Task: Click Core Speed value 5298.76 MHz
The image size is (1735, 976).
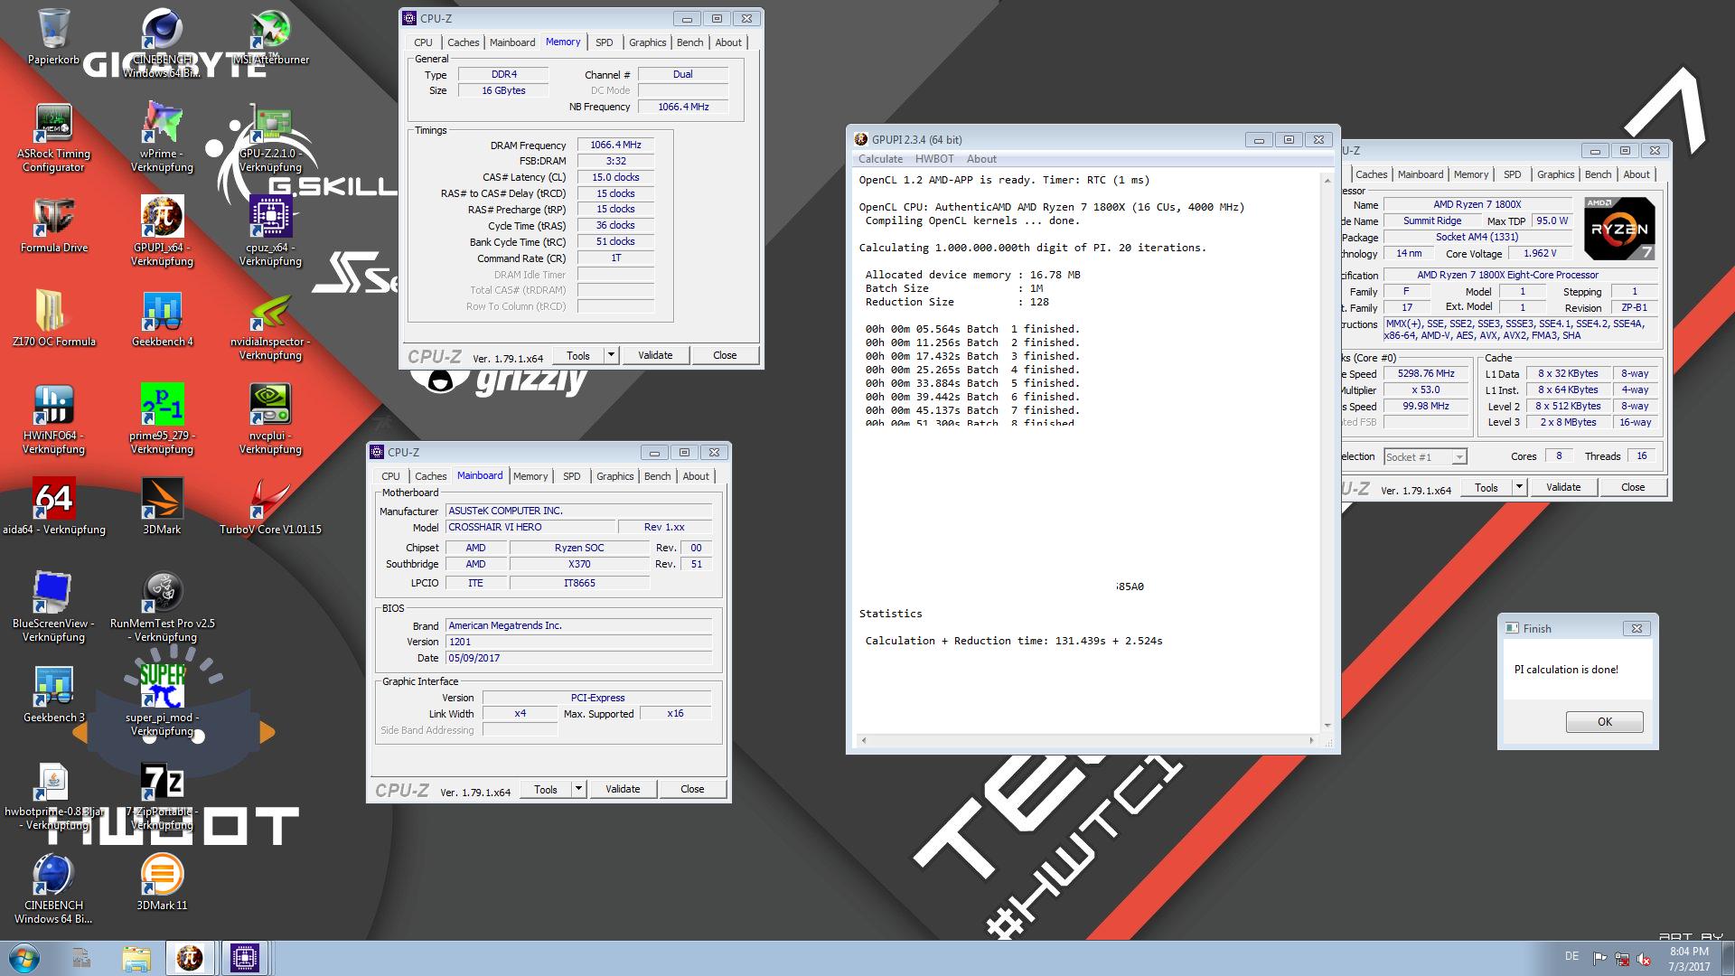Action: point(1426,373)
